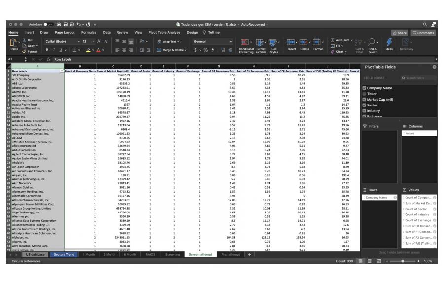444x284 pixels.
Task: Open the Copy dropdown arrow
Action: pyautogui.click(x=37, y=46)
